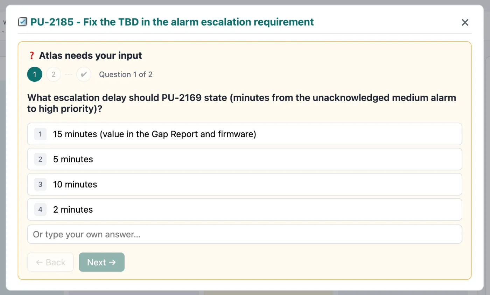Go to the Next question
Screen dimensions: 490x295
pos(101,262)
